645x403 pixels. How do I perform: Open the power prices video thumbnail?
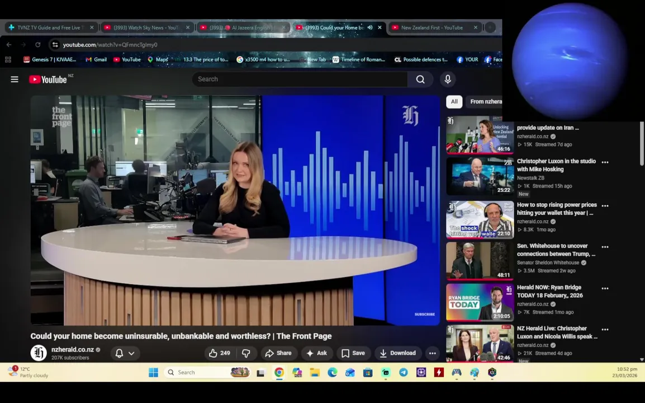(x=480, y=219)
